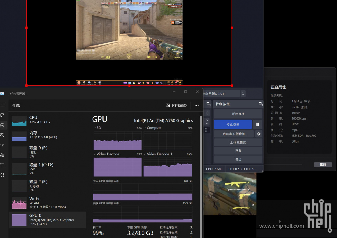Click the spinner above the up arrow in OBS dock
The image size is (337, 238).
coord(207,113)
